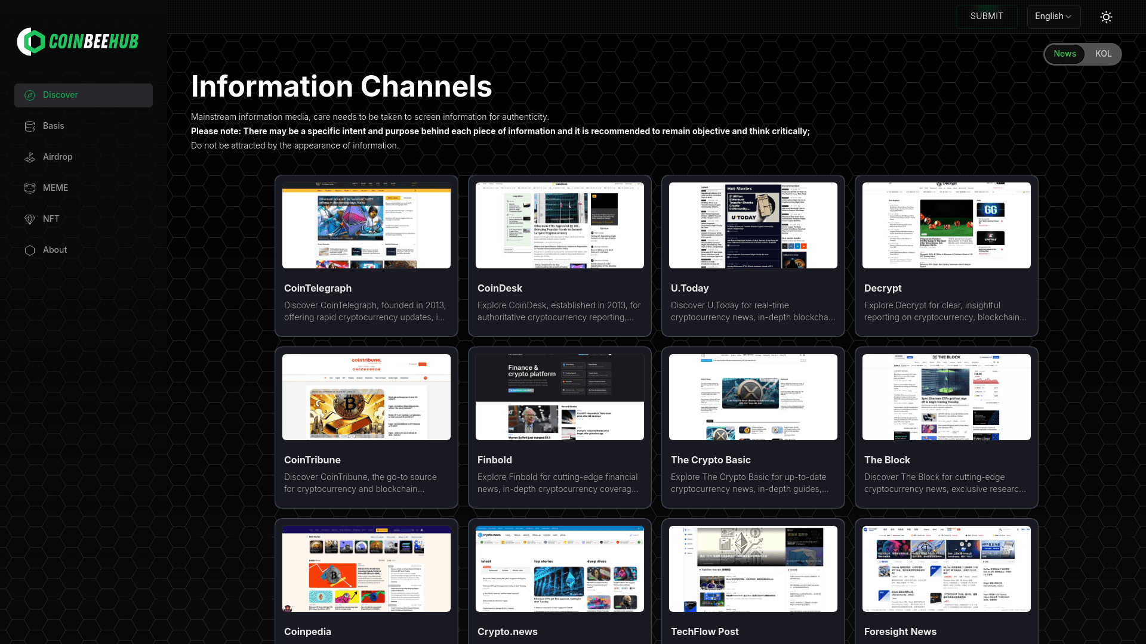This screenshot has height=644, width=1146.
Task: Click the CoinDesk card title
Action: tap(500, 289)
